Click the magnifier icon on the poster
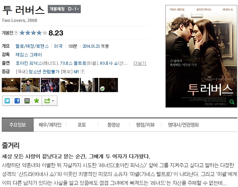This screenshot has height=187, width=238. point(232,102)
